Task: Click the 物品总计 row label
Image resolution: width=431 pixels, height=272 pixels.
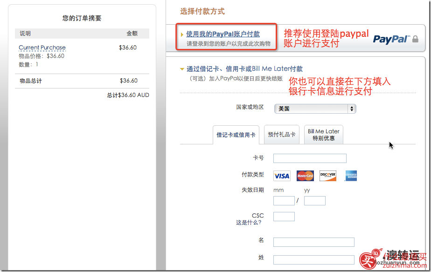Action: coord(31,81)
